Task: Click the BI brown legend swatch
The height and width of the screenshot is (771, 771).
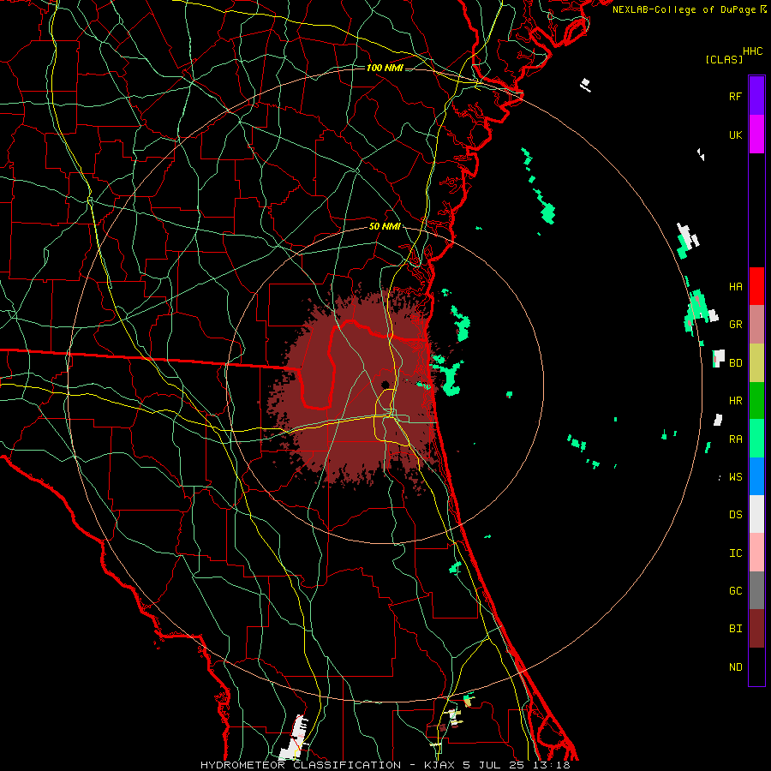Action: (756, 629)
